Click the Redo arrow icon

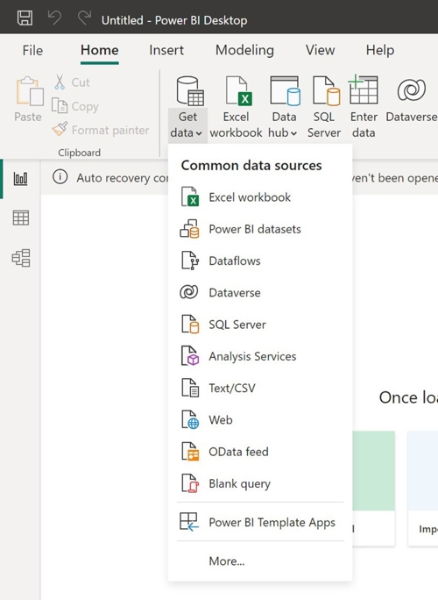pos(84,18)
